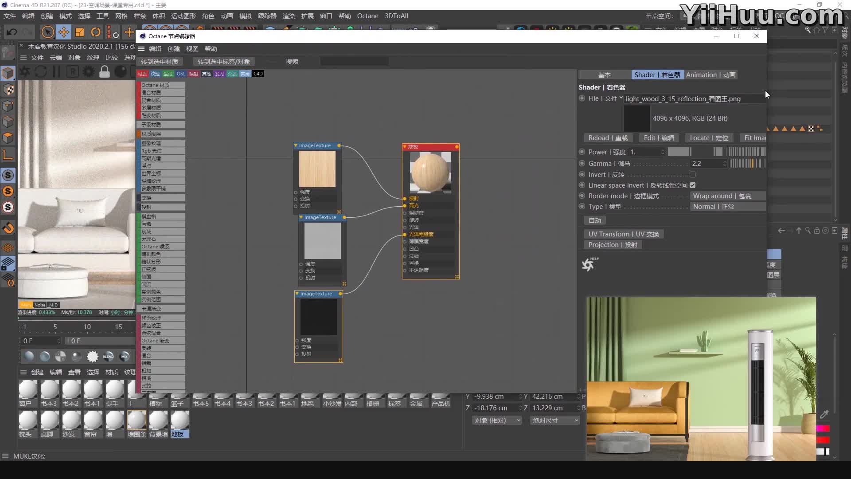Activate the Scale tool
The image size is (851, 479).
point(80,32)
